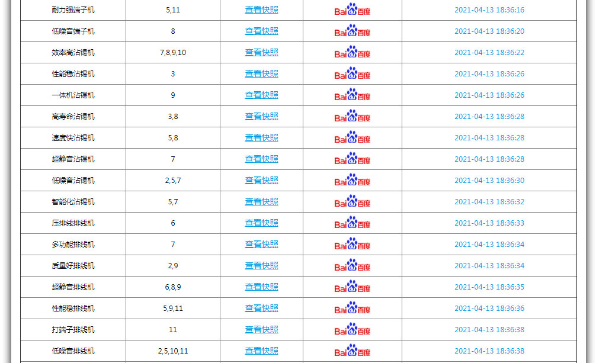Screen dimensions: 596x363
Task: Open 查看快照 link for 多功能排线机
Action: [261, 244]
